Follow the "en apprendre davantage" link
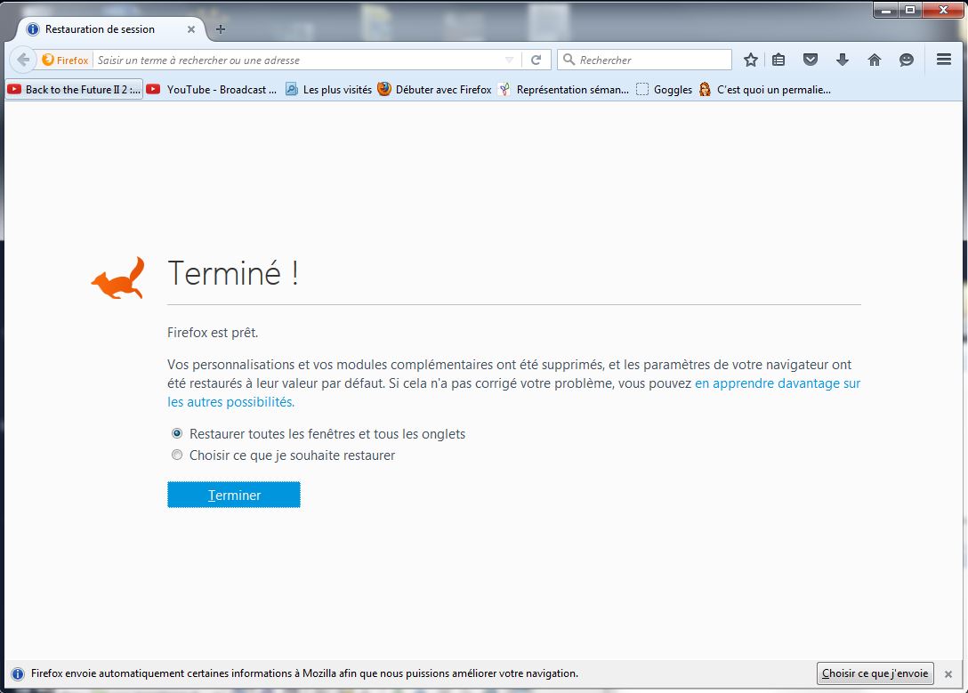 (777, 383)
